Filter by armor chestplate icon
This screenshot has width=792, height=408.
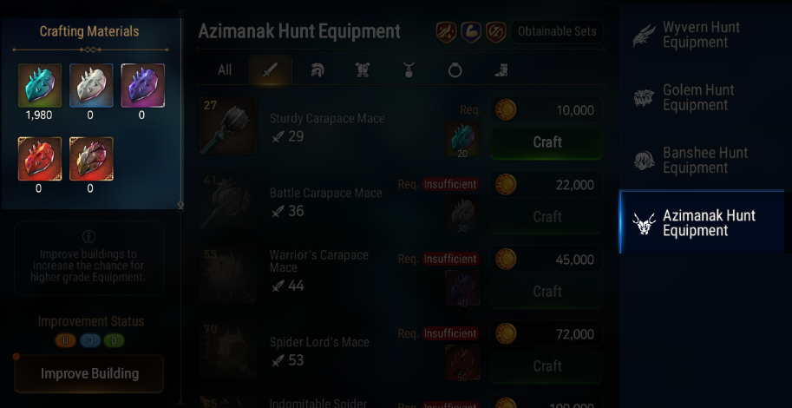(x=362, y=70)
